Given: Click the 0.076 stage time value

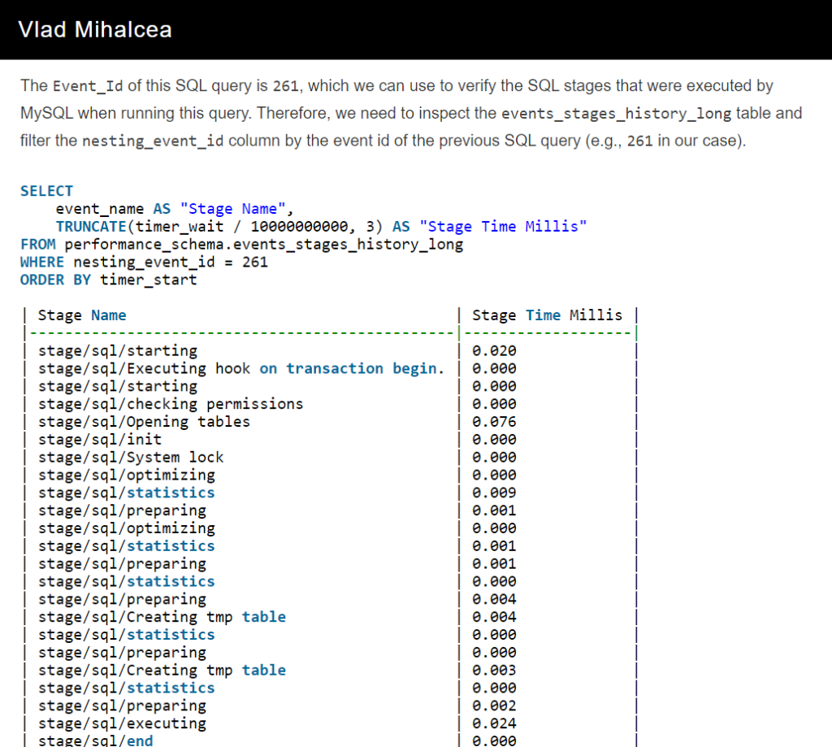Looking at the screenshot, I should pyautogui.click(x=494, y=422).
